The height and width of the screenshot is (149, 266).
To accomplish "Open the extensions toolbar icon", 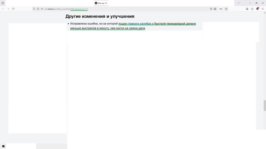I will (252, 9).
